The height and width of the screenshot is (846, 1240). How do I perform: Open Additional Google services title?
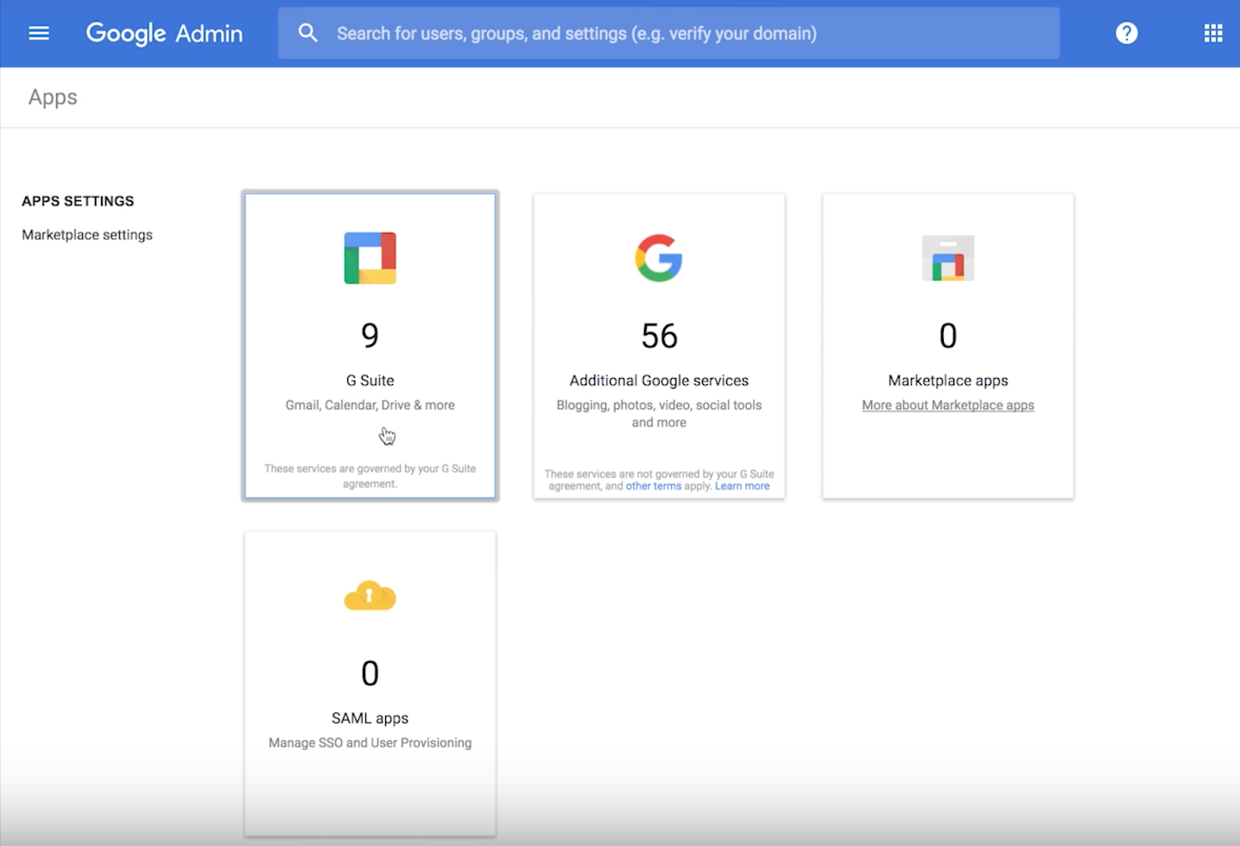coord(659,381)
